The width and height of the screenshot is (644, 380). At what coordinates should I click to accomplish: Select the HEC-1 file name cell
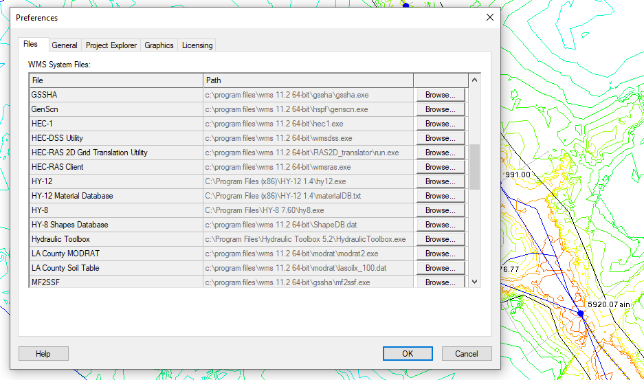(116, 124)
